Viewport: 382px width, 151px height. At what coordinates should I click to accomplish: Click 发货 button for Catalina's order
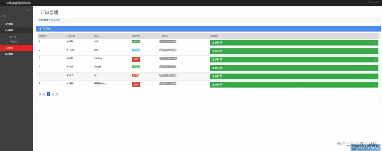(136, 59)
